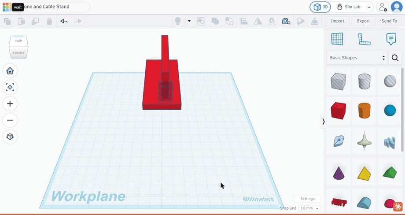Click the Cruise magnet icon
405x215 pixels.
[x=272, y=21]
